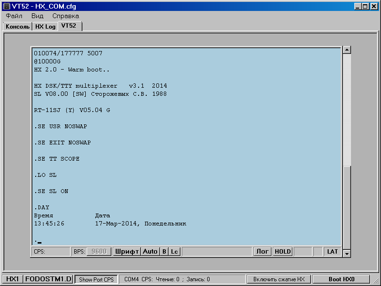
Task: Select the VT52 tab
Action: click(69, 26)
